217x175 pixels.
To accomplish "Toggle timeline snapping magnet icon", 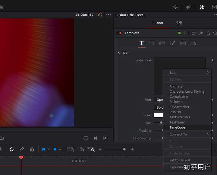I will 12,149.
